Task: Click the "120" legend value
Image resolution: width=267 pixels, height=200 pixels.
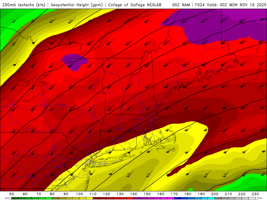Action: (x=106, y=194)
